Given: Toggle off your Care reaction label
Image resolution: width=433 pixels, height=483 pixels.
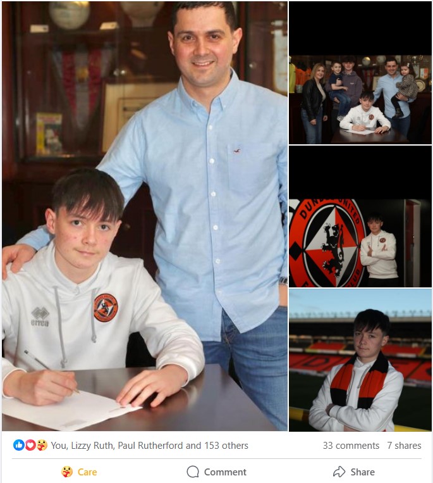Looking at the screenshot, I should [x=87, y=472].
